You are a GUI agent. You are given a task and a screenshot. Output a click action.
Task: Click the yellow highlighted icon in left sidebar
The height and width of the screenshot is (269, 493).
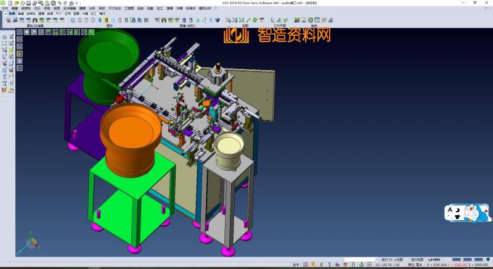(20, 54)
